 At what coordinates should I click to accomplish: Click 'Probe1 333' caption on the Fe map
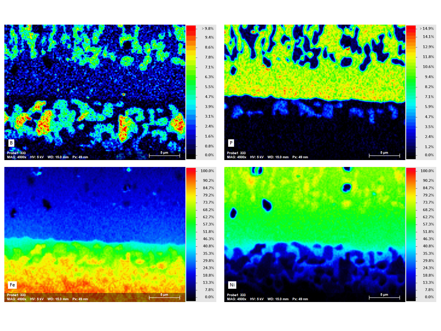pos(16,295)
